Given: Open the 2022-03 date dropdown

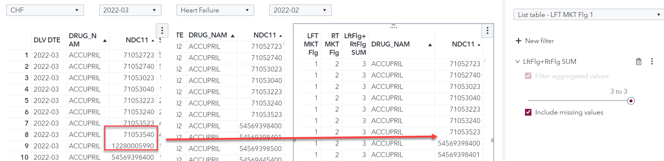Looking at the screenshot, I should tap(130, 10).
